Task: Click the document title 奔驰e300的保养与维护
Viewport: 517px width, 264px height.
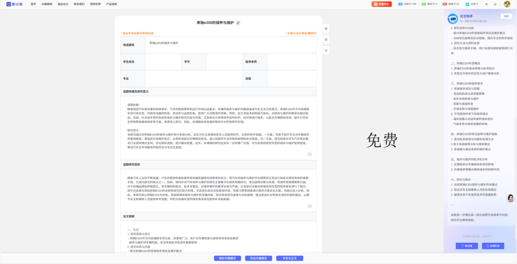Action: point(215,23)
